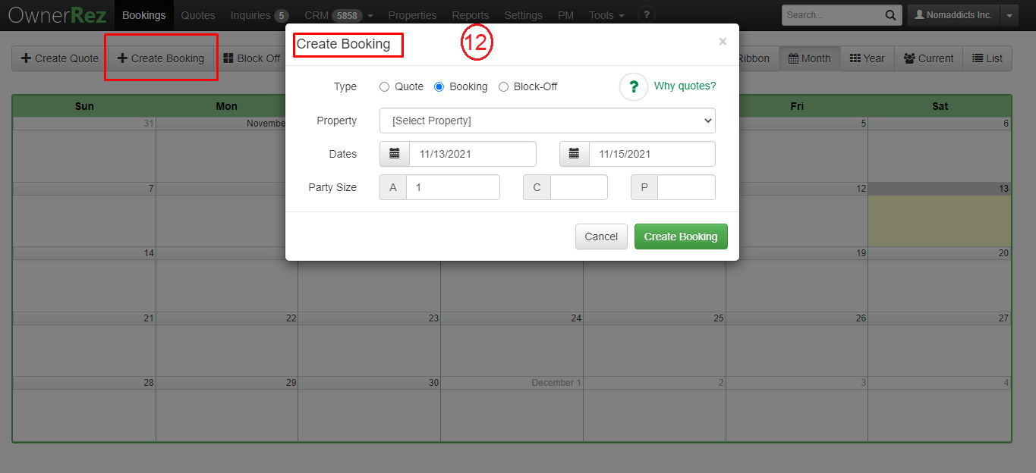Select calendar day 13

[x=940, y=215]
